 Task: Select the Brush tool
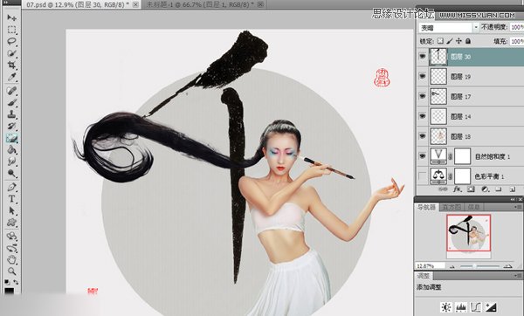click(11, 102)
